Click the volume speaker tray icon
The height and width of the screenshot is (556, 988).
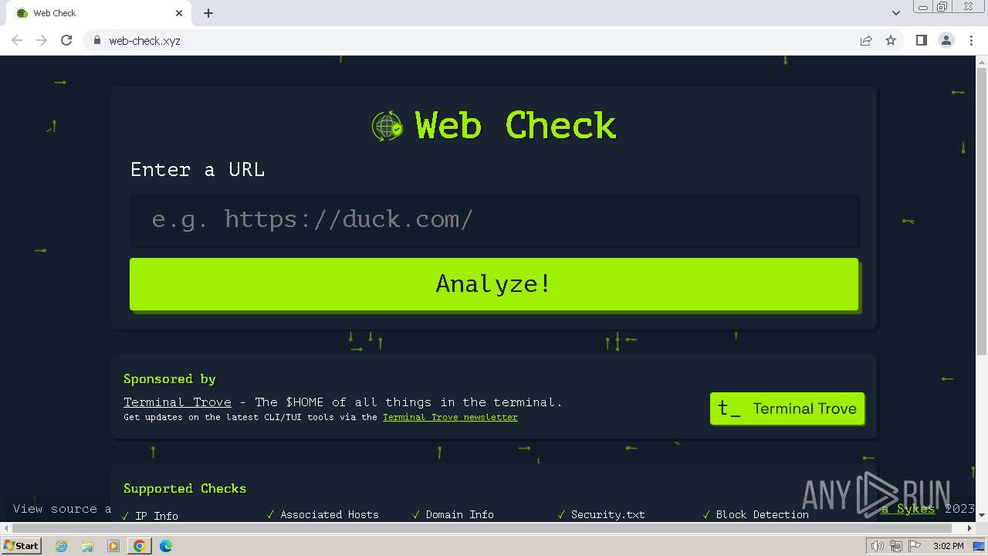click(x=878, y=546)
